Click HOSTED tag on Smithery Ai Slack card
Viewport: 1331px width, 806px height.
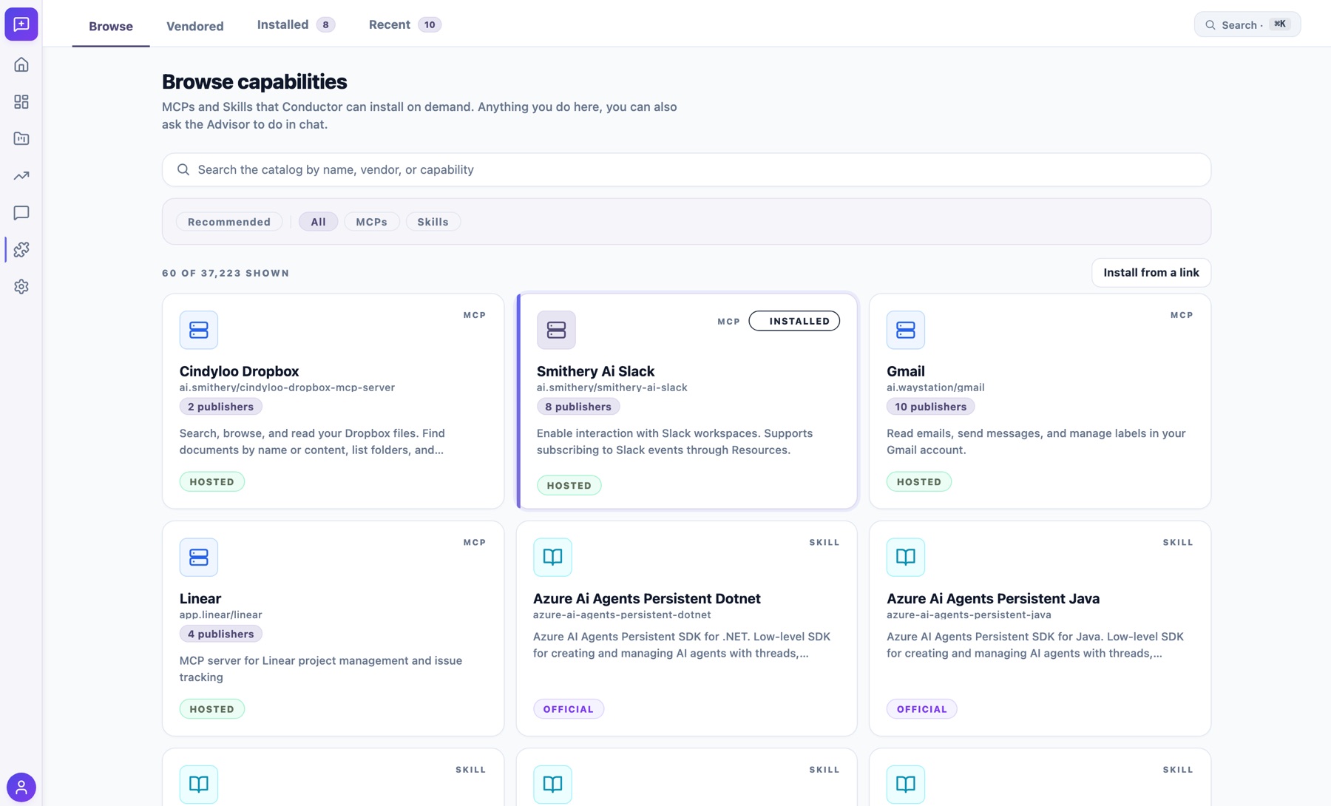pyautogui.click(x=569, y=485)
